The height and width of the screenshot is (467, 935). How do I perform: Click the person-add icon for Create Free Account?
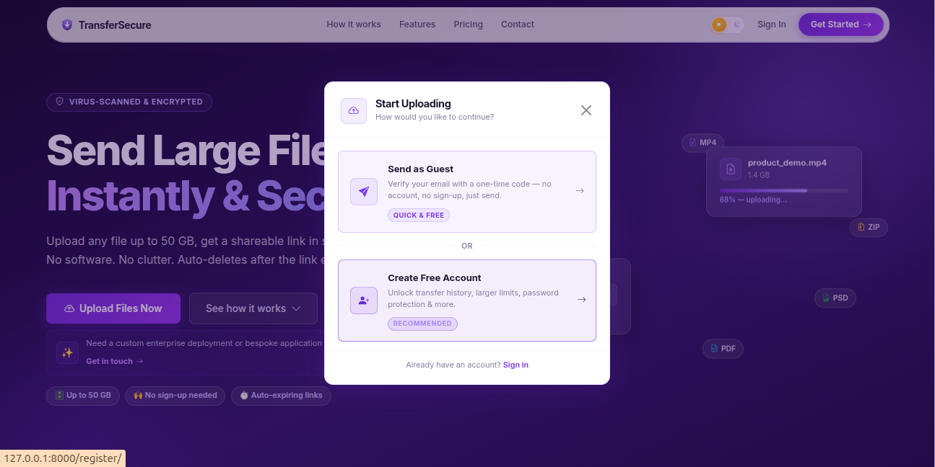coord(364,300)
